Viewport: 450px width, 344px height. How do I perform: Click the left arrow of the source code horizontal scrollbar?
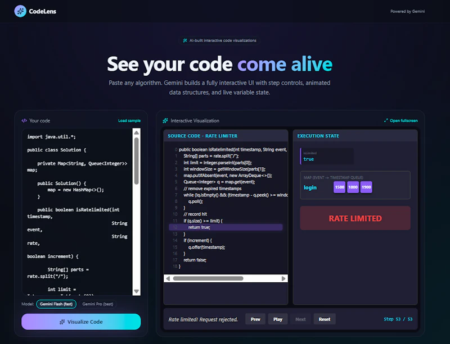click(168, 278)
